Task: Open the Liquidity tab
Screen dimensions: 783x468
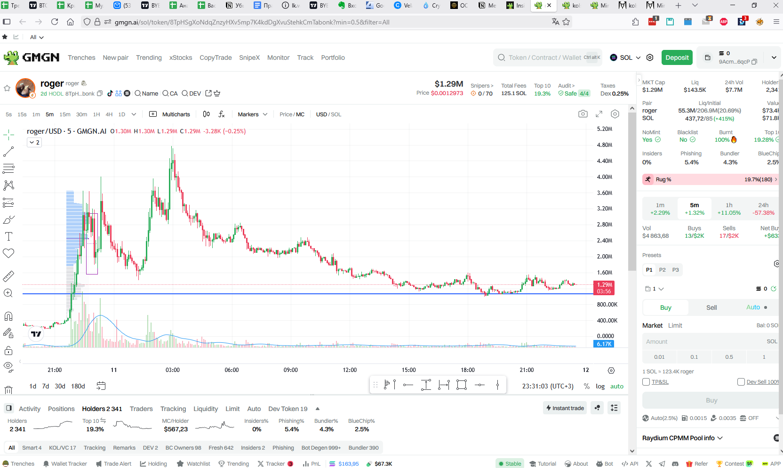Action: click(x=206, y=409)
